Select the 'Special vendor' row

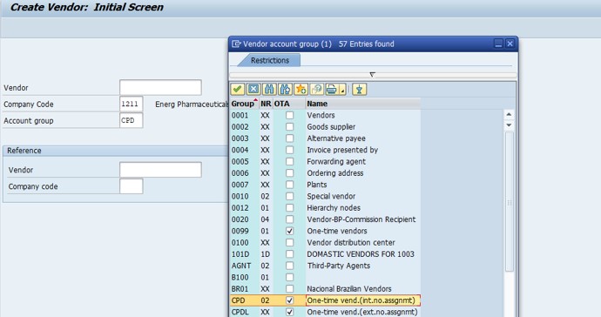325,196
